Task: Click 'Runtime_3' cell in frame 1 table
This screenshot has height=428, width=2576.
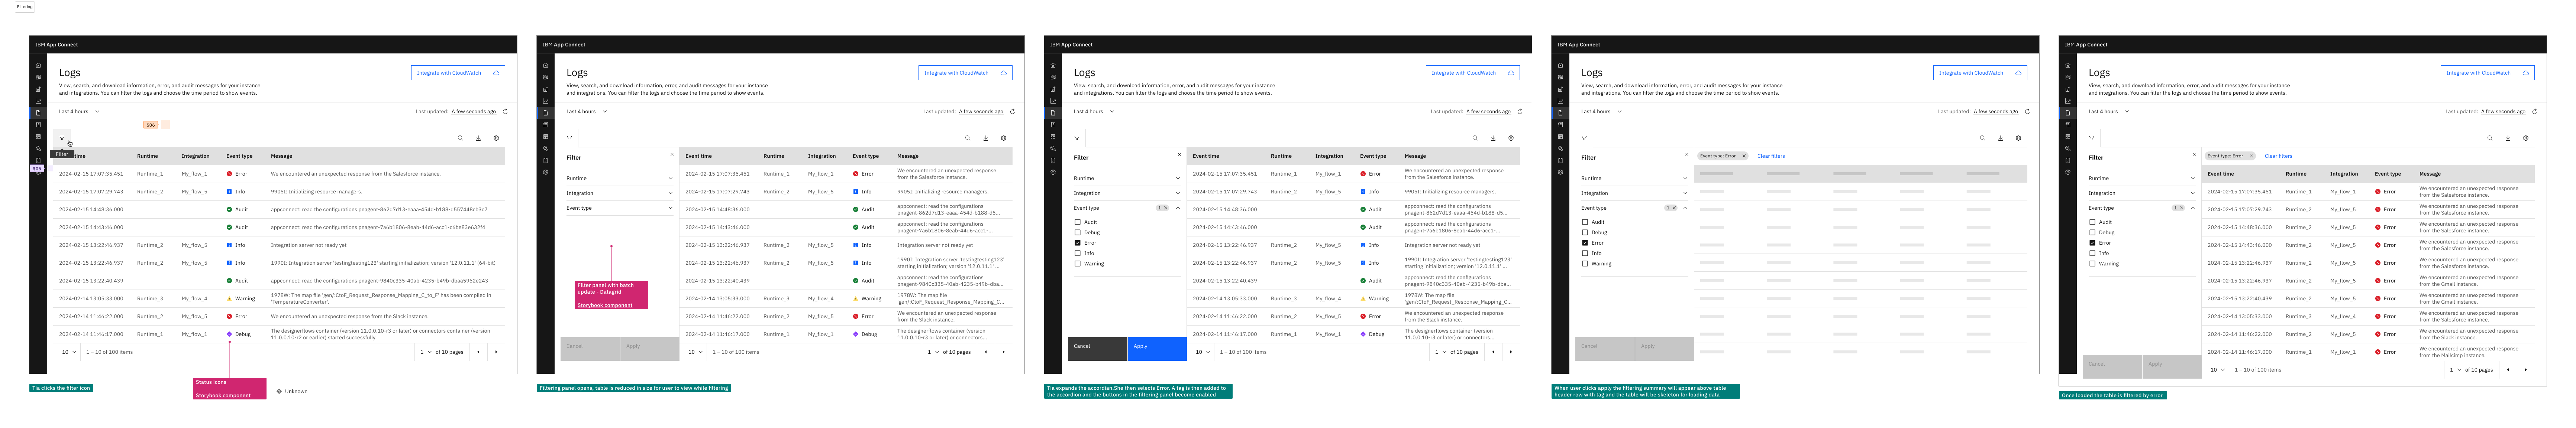Action: pos(150,298)
